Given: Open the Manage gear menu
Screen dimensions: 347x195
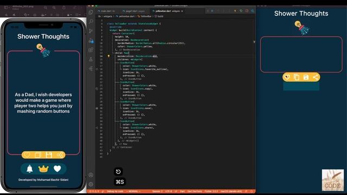Looking at the screenshot, I should [x=91, y=184].
